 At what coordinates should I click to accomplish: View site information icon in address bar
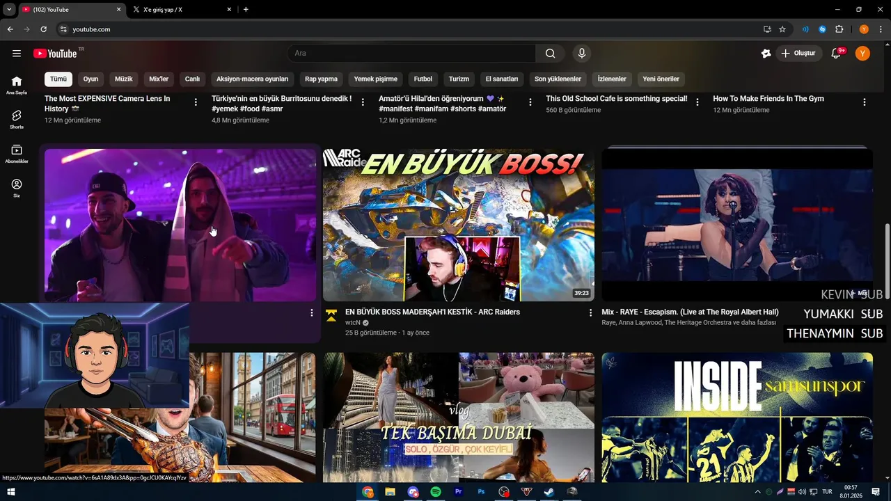pos(63,29)
